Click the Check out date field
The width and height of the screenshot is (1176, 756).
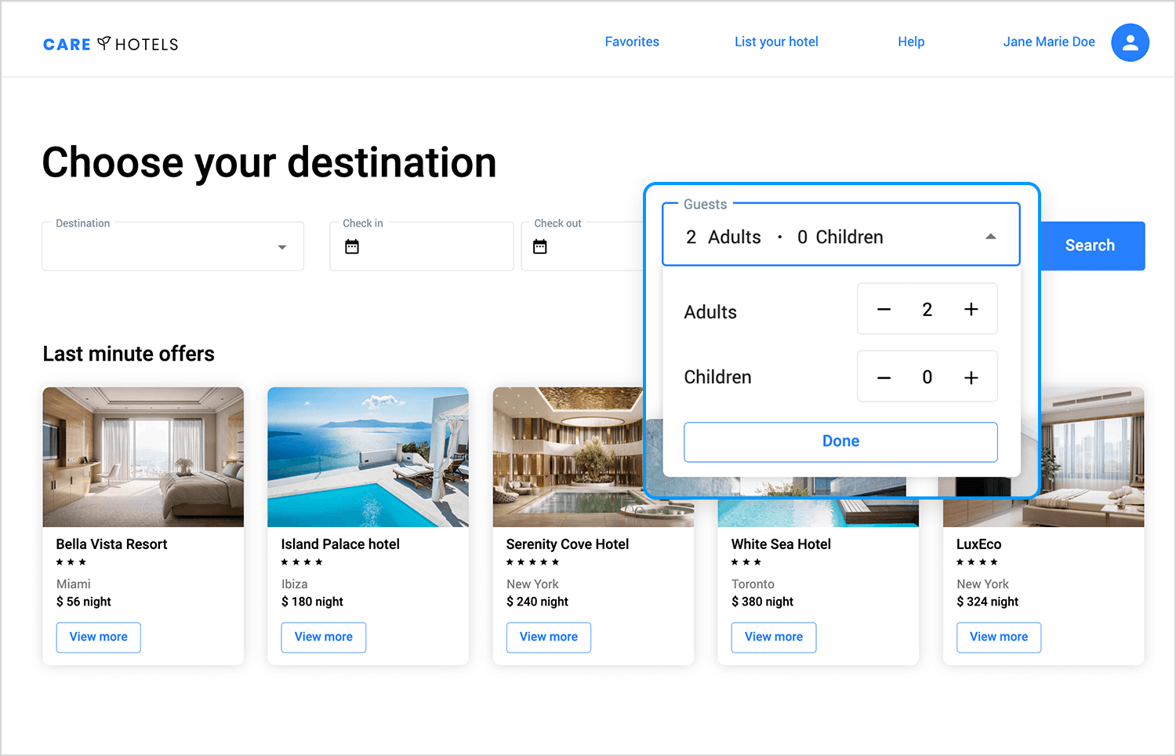click(583, 246)
